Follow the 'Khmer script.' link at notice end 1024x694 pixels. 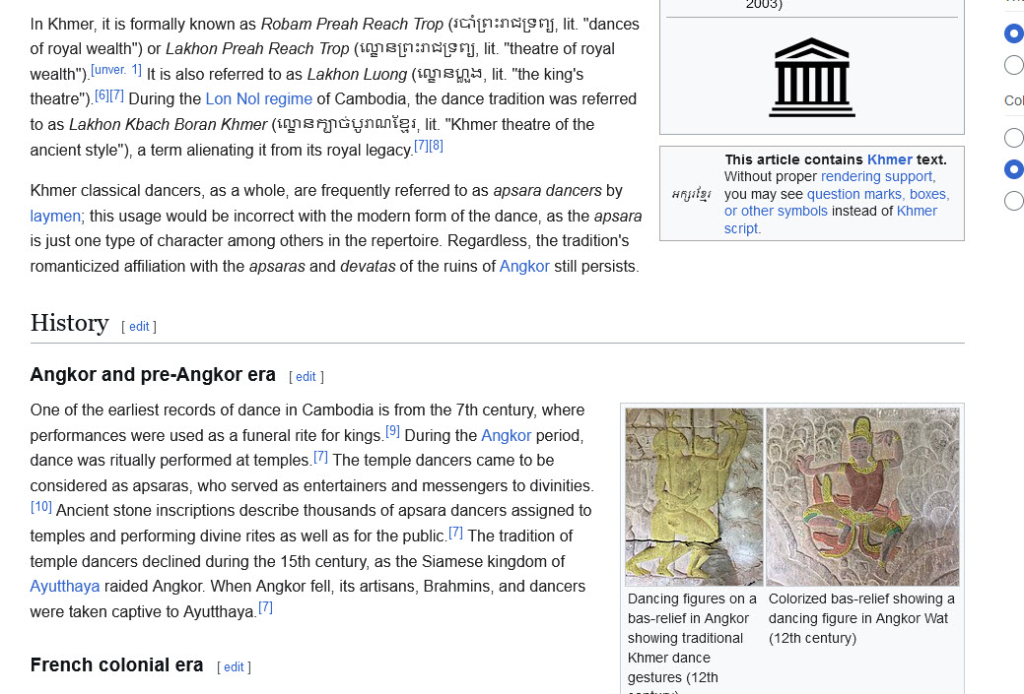point(831,220)
